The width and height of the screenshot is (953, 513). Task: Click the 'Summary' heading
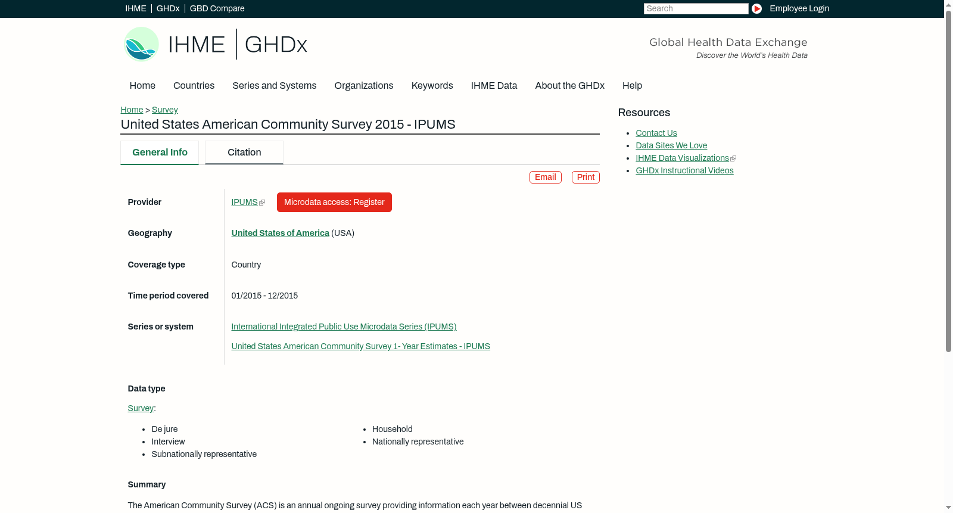tap(147, 485)
